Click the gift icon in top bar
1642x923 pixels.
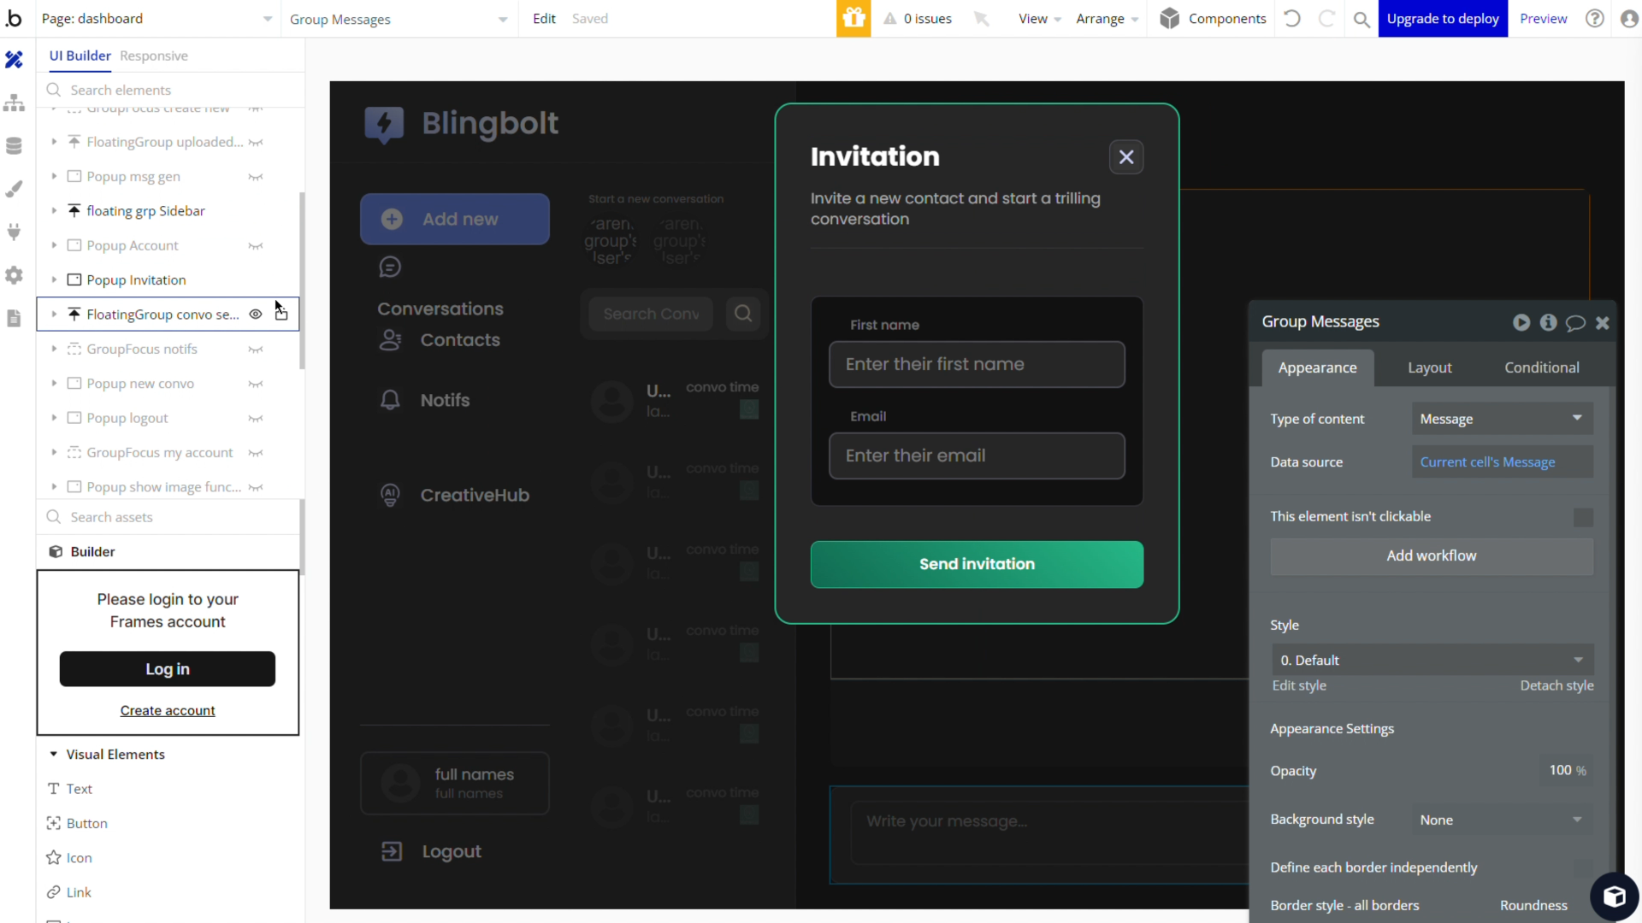(853, 19)
